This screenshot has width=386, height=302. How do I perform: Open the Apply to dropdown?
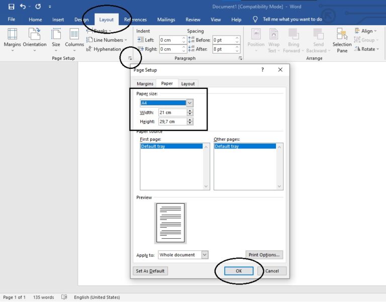(205, 255)
